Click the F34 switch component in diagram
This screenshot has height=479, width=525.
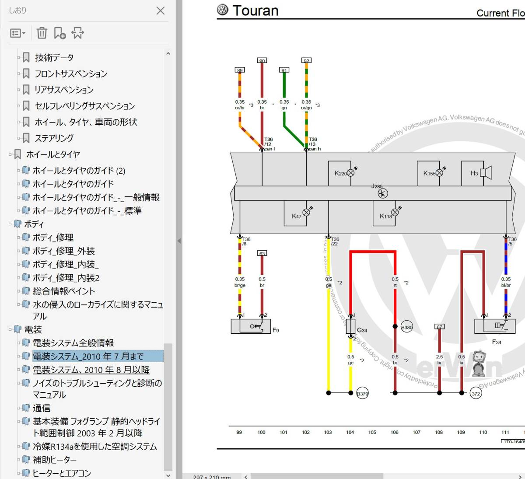pyautogui.click(x=495, y=326)
